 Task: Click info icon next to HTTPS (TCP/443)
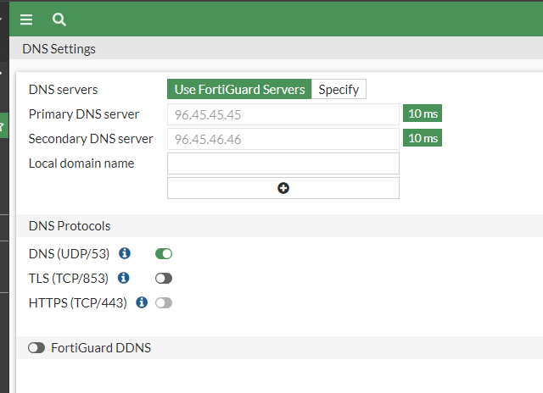pyautogui.click(x=142, y=302)
